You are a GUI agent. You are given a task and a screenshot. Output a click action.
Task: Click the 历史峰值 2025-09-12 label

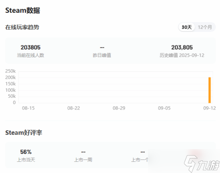tap(182, 55)
